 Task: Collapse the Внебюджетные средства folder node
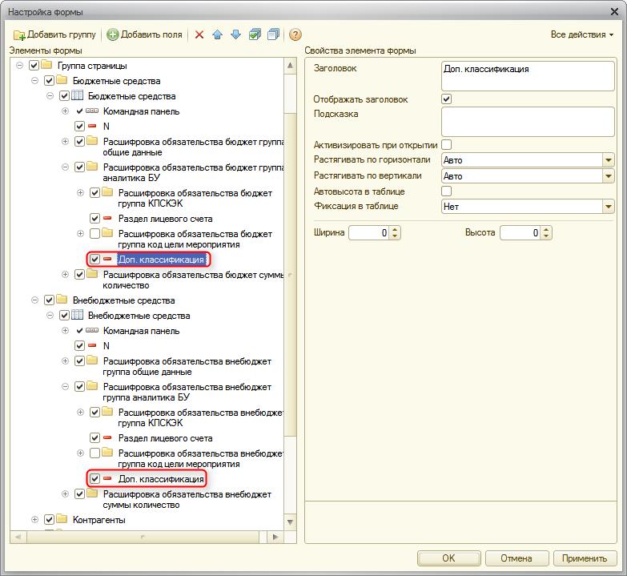click(34, 300)
